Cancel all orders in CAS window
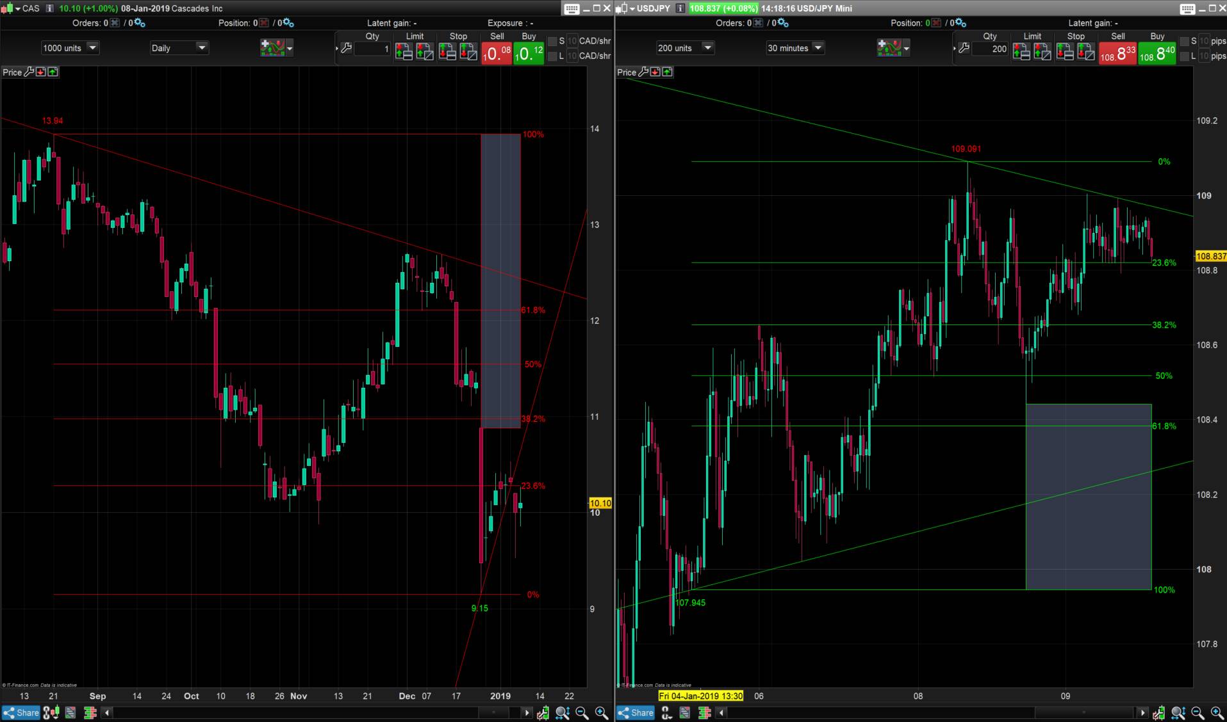1227x722 pixels. [x=115, y=23]
